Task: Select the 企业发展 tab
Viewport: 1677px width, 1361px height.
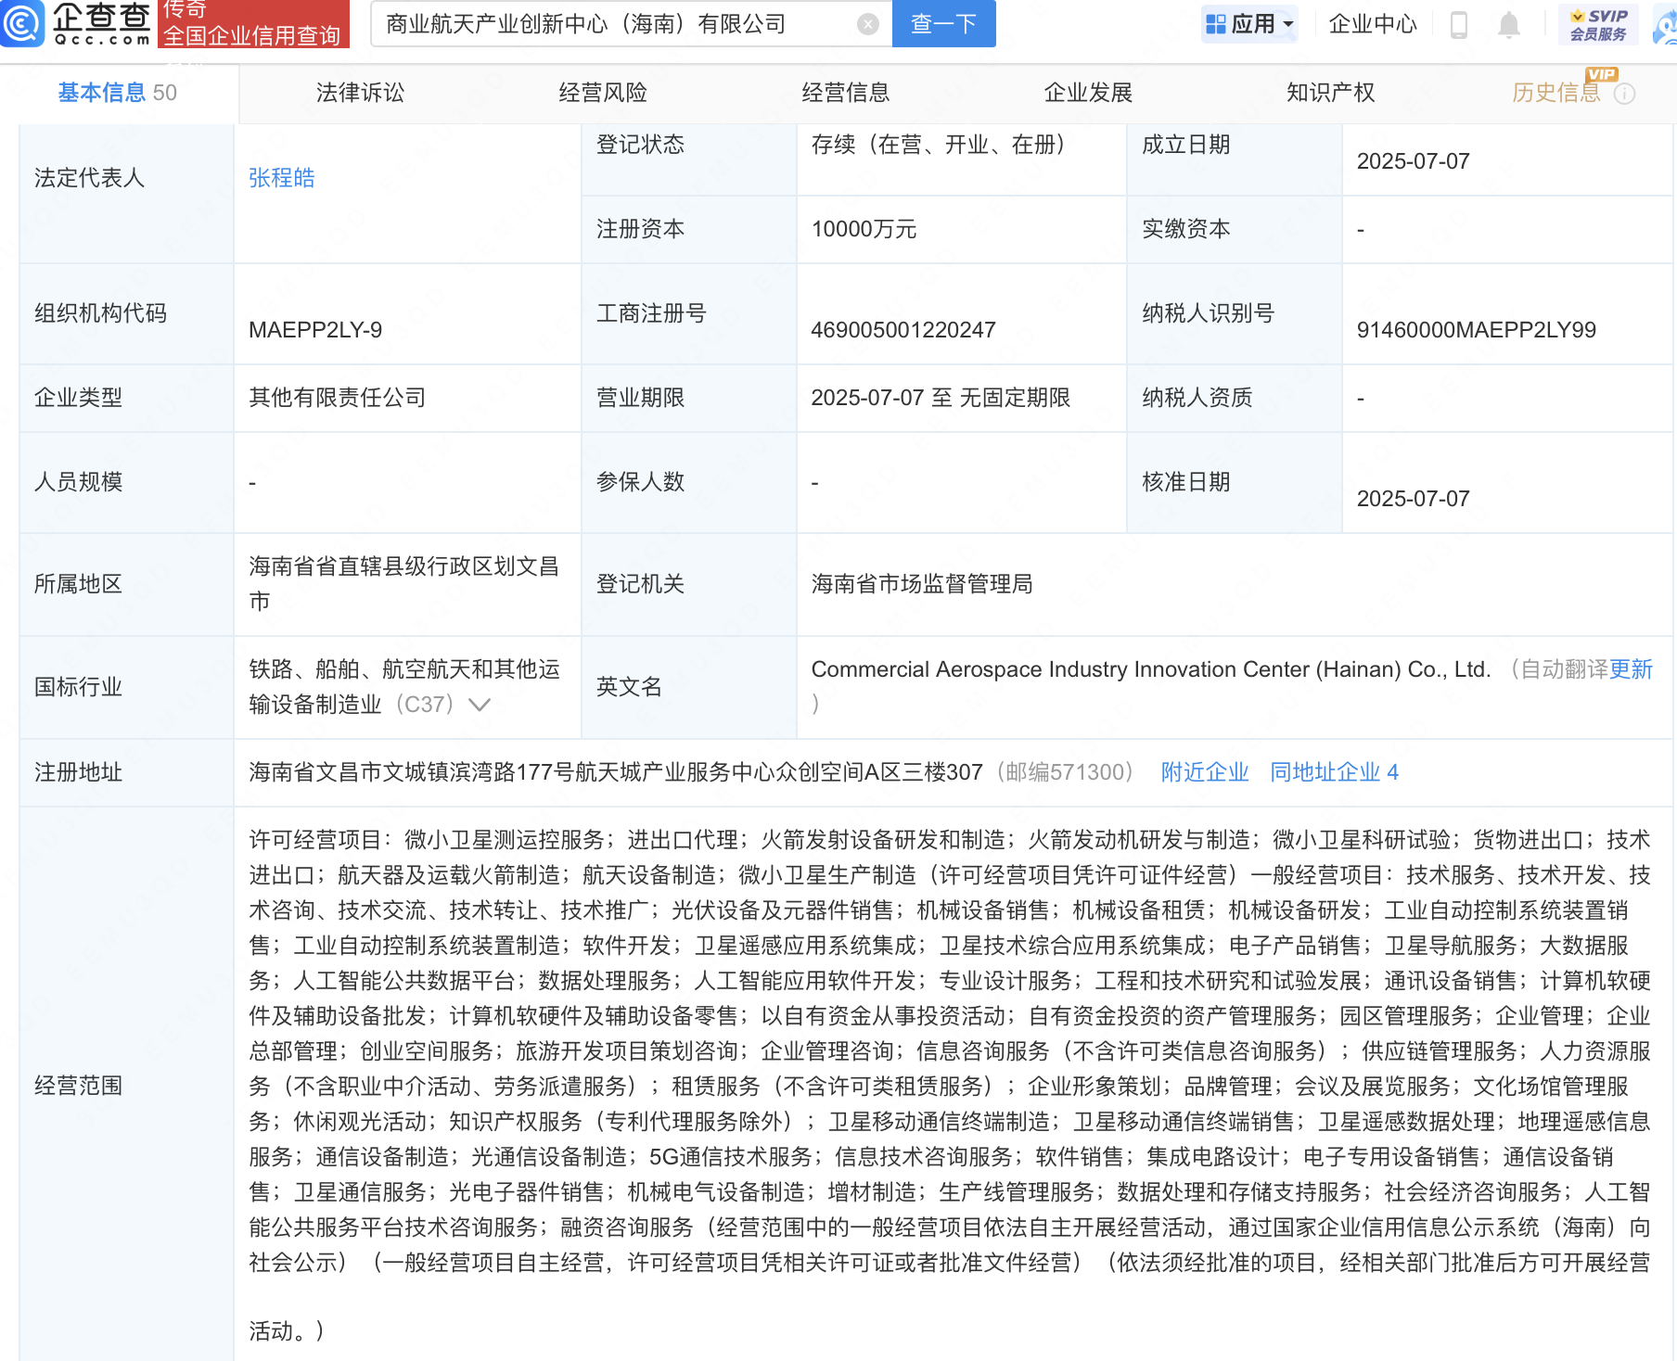Action: point(1088,93)
